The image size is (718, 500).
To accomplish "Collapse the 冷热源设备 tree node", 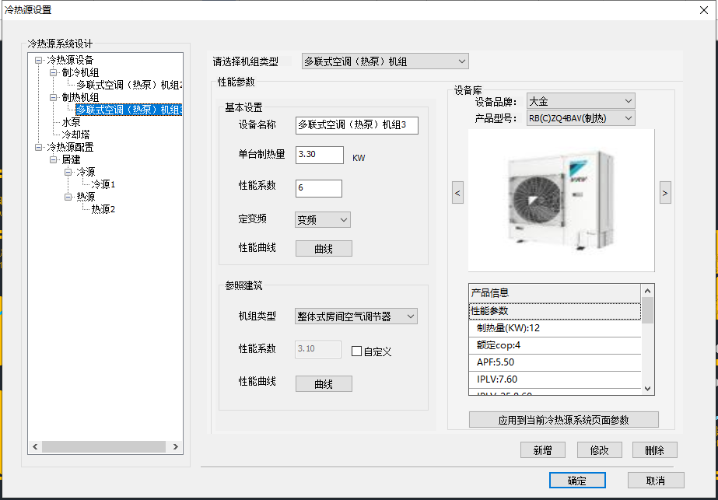I will point(39,60).
